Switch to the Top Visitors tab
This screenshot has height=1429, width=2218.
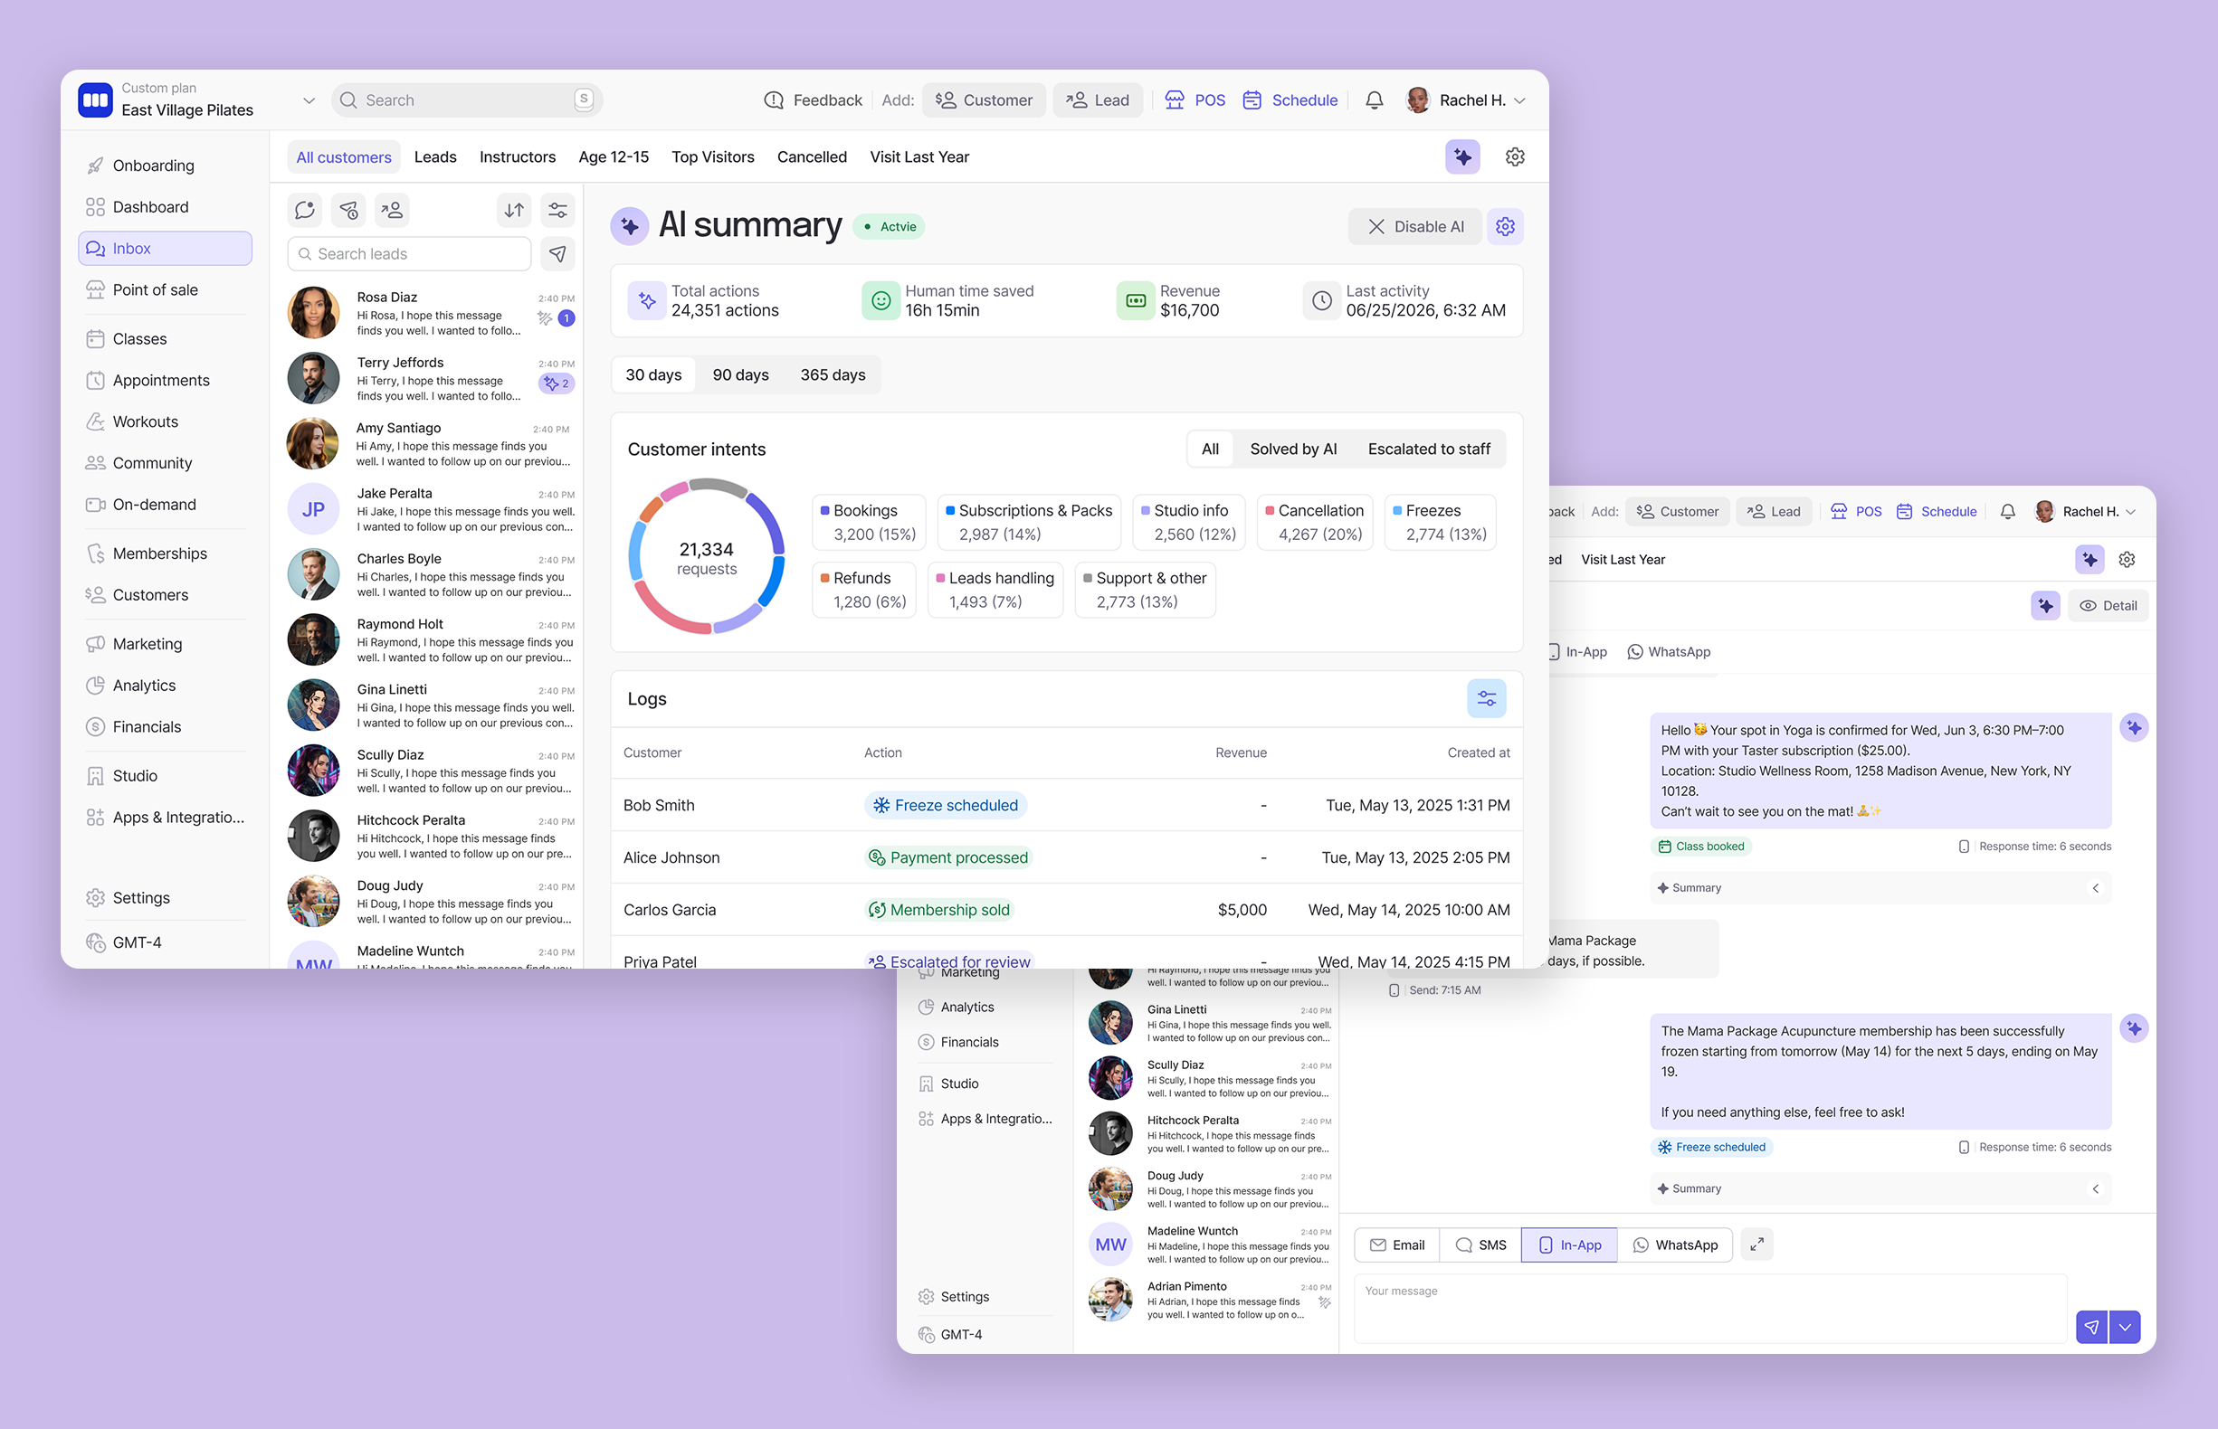713,156
